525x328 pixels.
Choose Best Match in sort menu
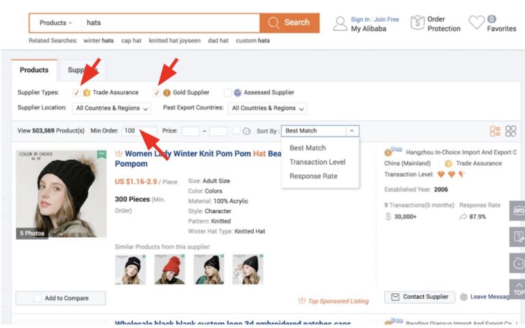pos(308,148)
